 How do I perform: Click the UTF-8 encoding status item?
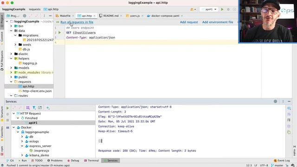click(264, 165)
